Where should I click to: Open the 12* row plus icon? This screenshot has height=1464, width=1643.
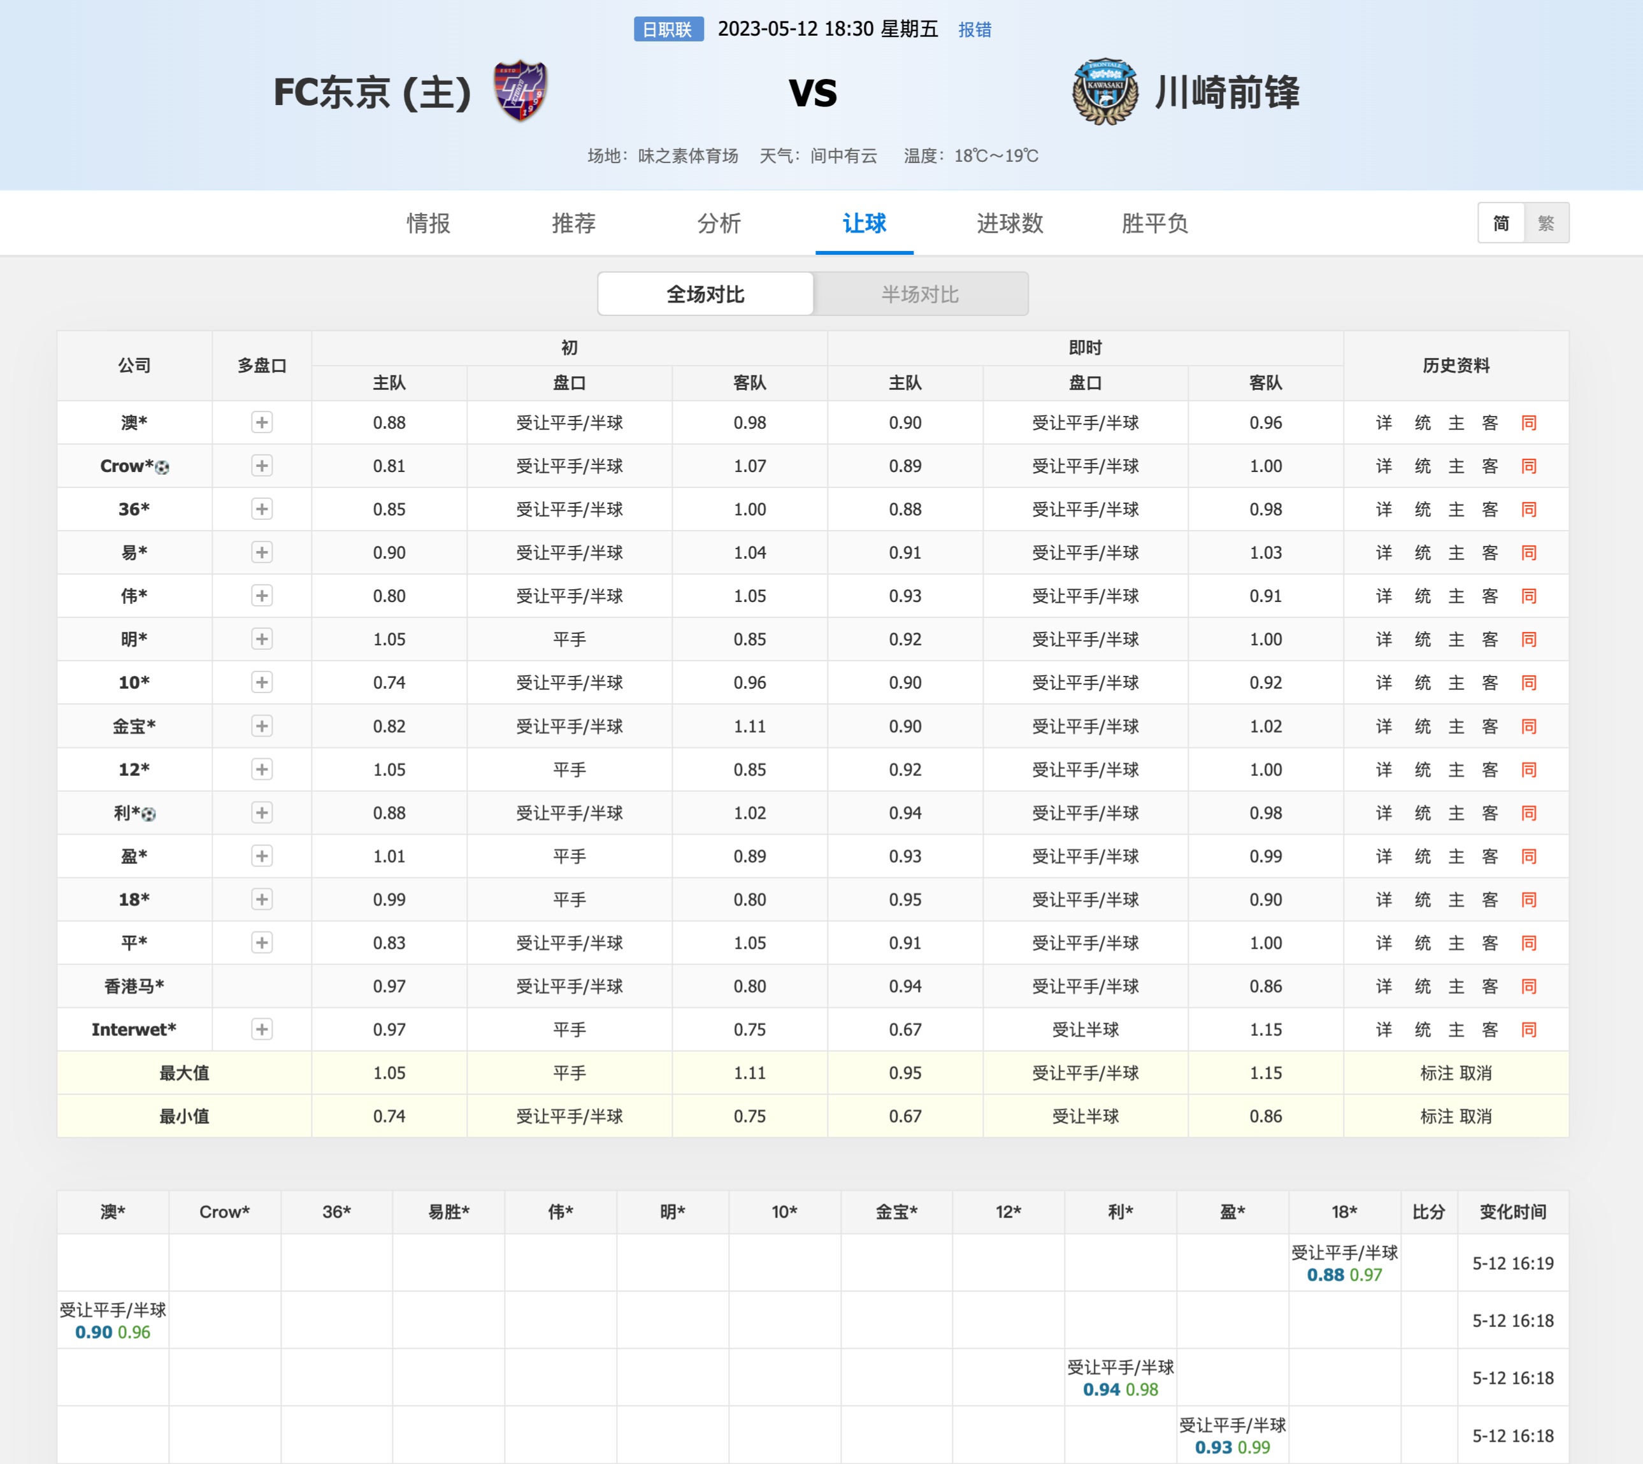pos(261,770)
